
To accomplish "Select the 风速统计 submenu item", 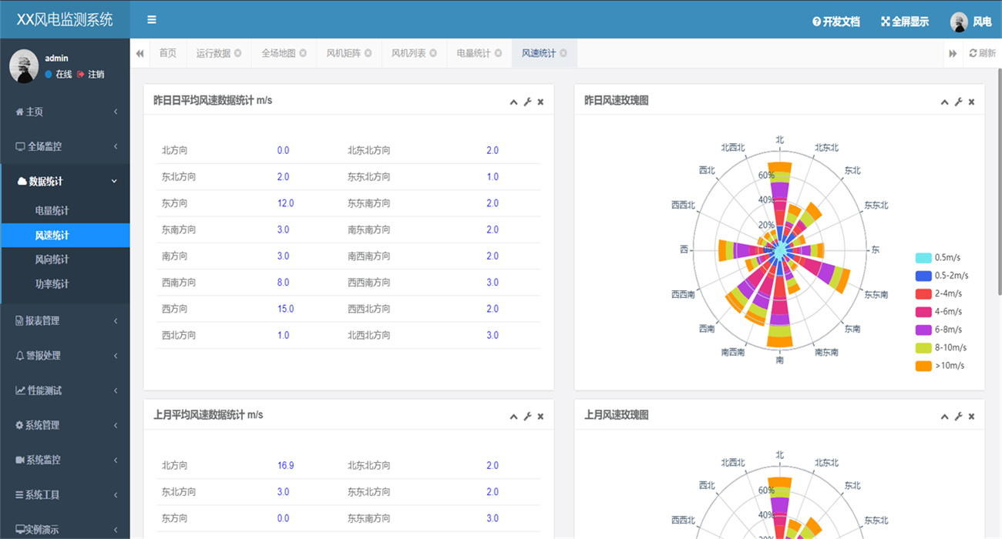I will (65, 235).
